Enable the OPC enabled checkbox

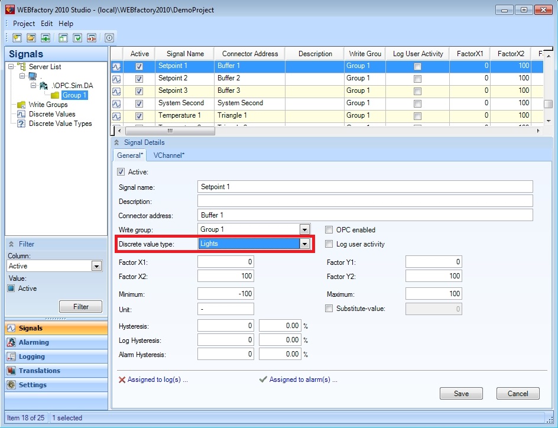pyautogui.click(x=329, y=230)
